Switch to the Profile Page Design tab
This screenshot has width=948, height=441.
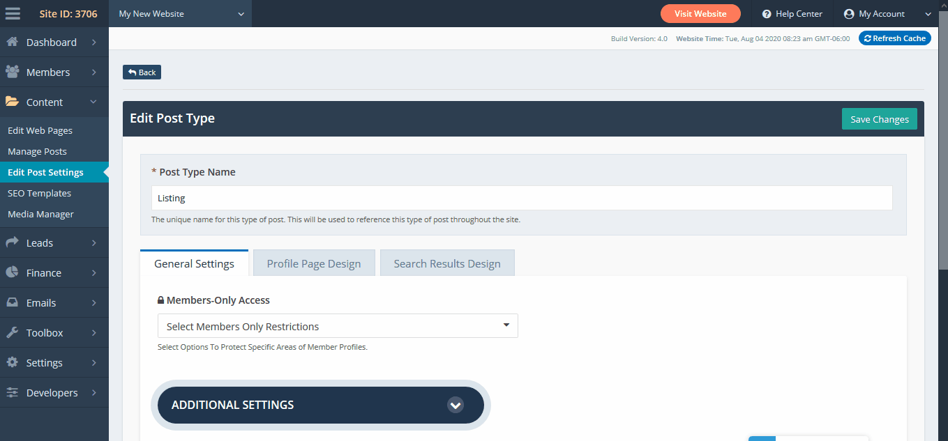coord(314,263)
